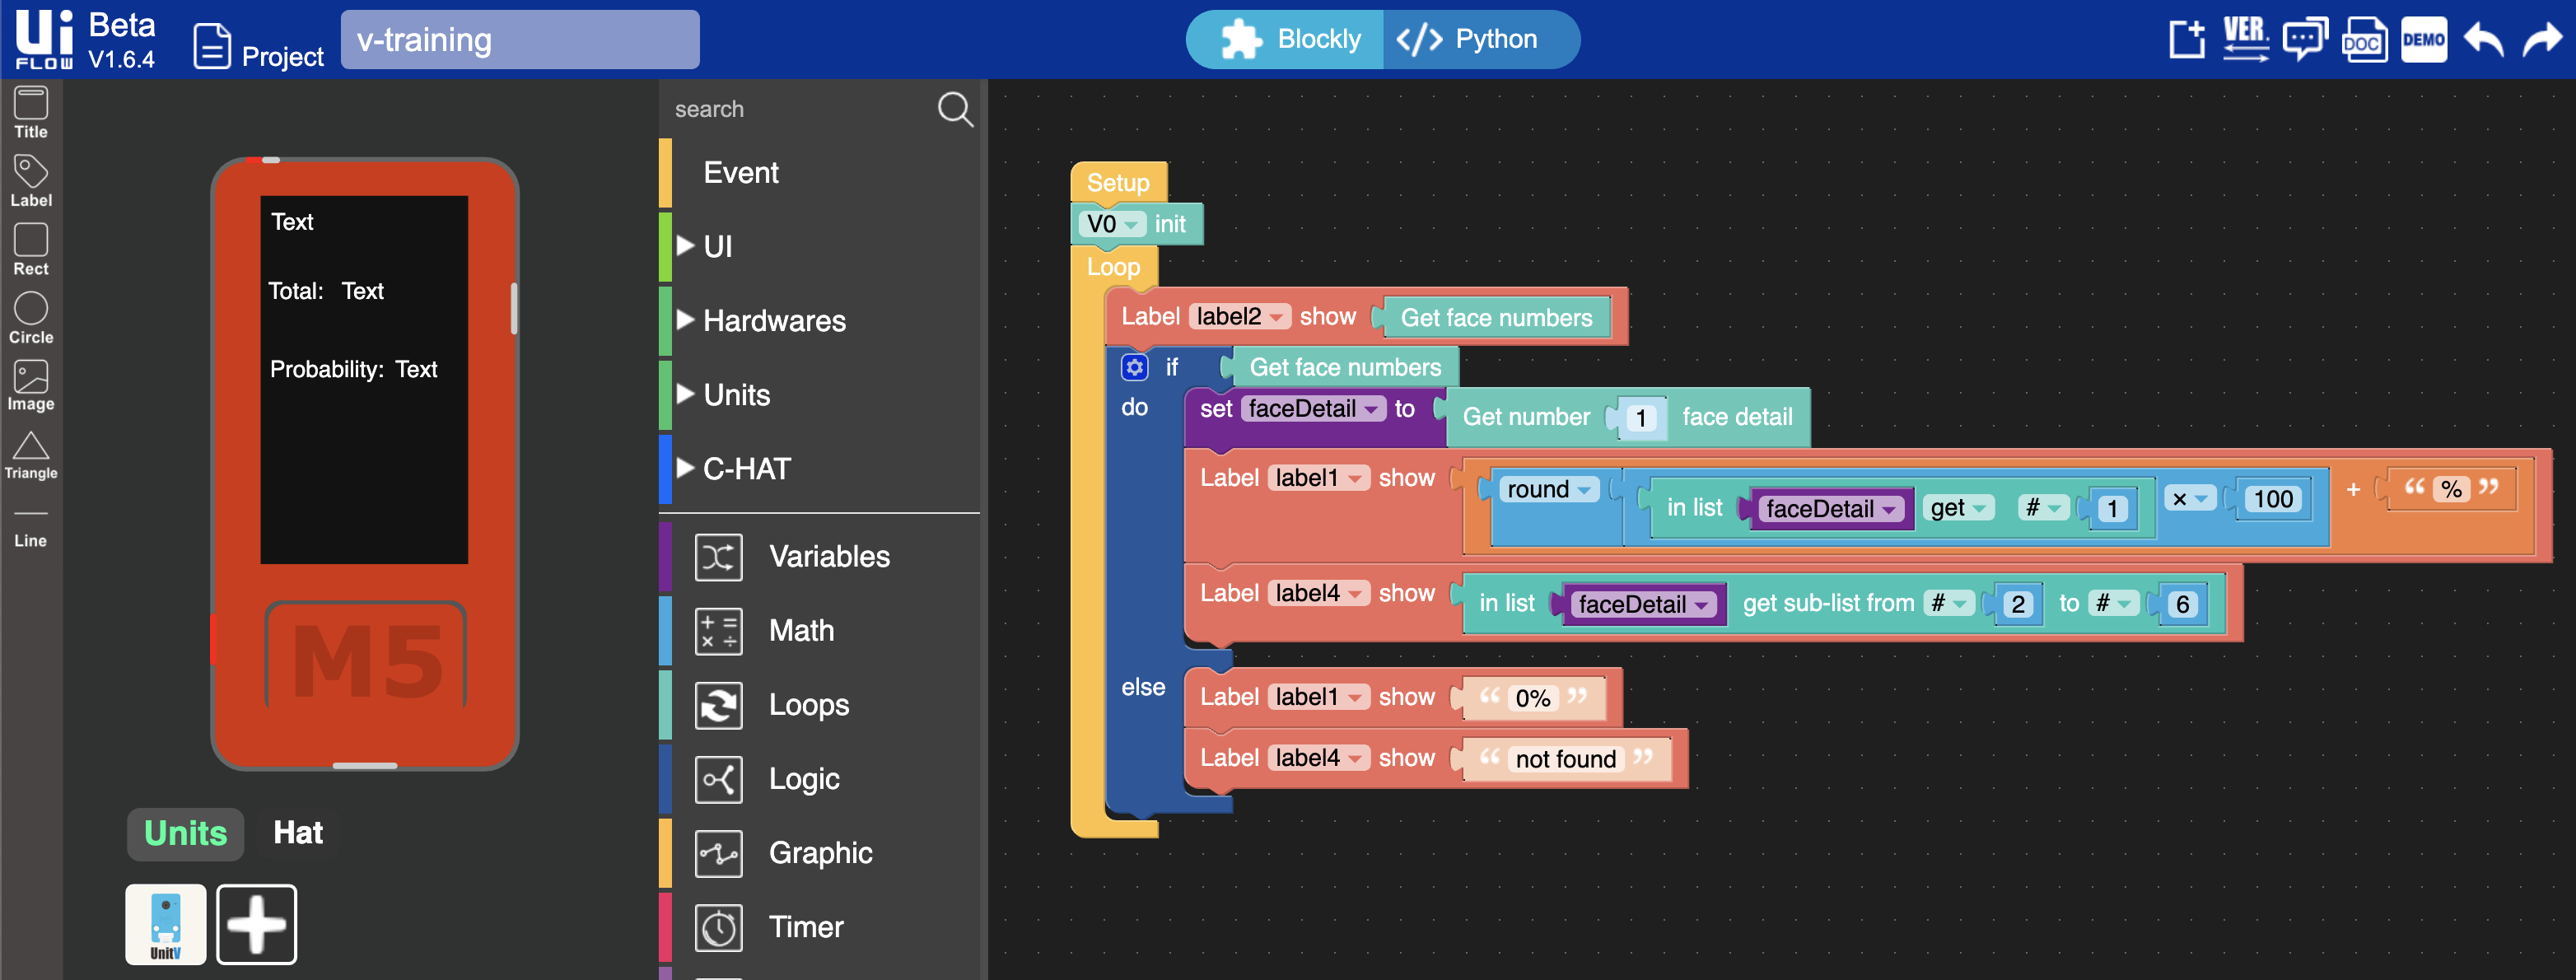Select the Title UI element tool
Screen dimensions: 2576x980
(x=30, y=112)
